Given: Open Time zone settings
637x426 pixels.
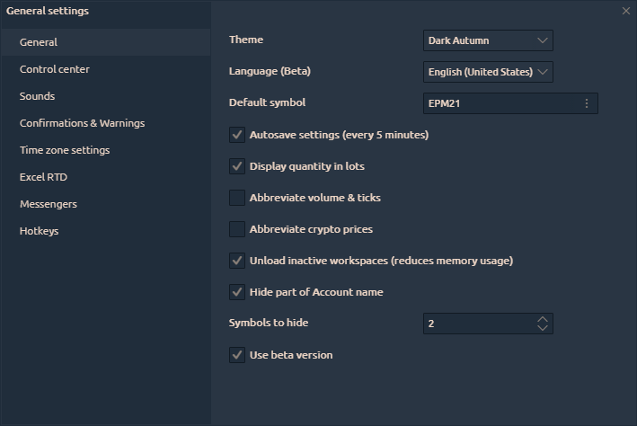Looking at the screenshot, I should pyautogui.click(x=65, y=150).
